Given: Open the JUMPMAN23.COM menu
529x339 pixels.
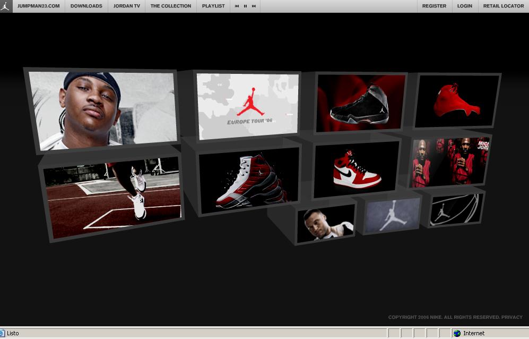Looking at the screenshot, I should click(x=38, y=6).
